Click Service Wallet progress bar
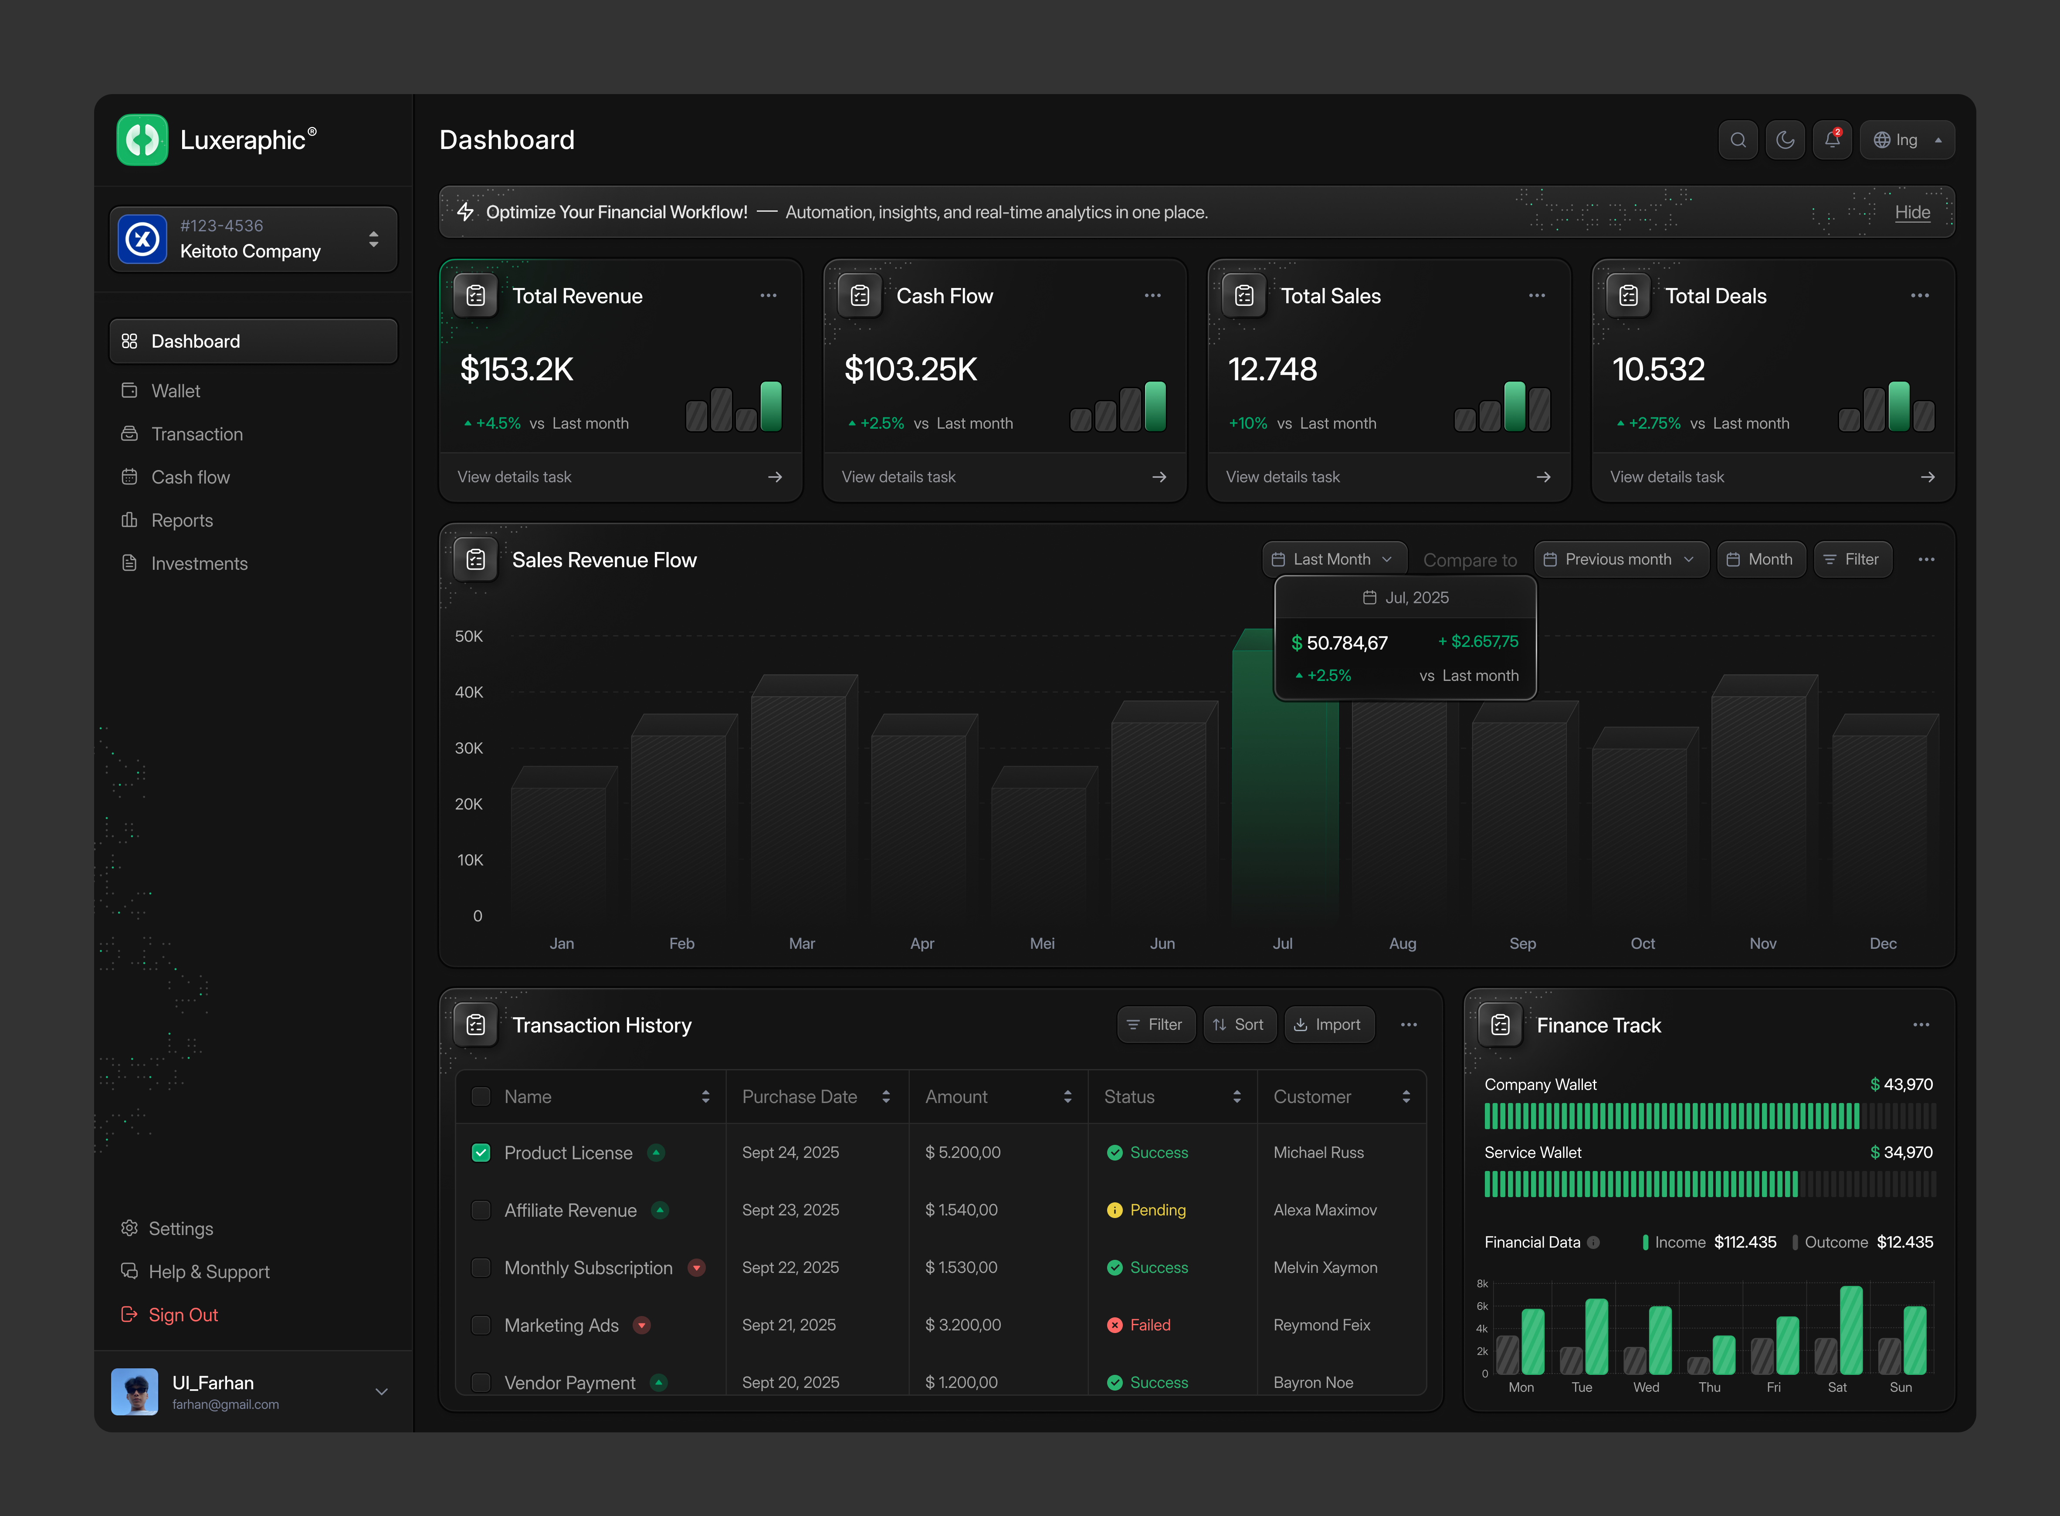The width and height of the screenshot is (2060, 1516). point(1710,1184)
